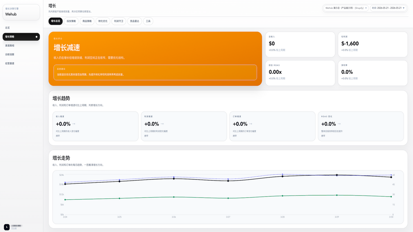Click the Wehub brand card
Image resolution: width=413 pixels, height=232 pixels.
click(21, 12)
